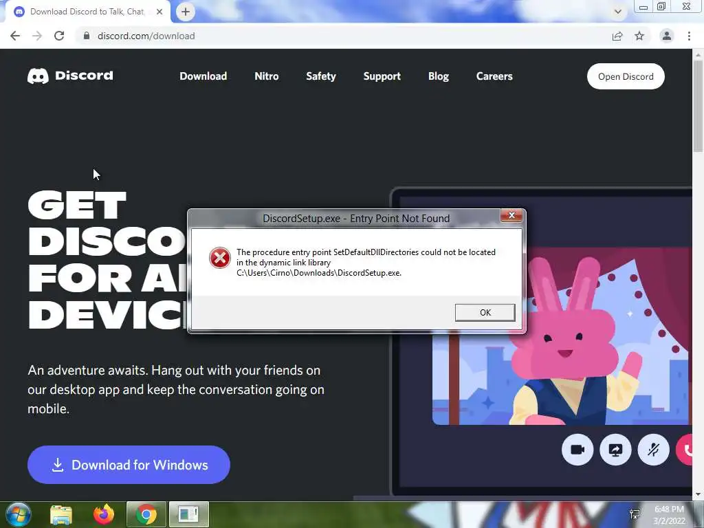The image size is (704, 528).
Task: Click the 'An adventure awaits' paragraph
Action: tap(176, 389)
